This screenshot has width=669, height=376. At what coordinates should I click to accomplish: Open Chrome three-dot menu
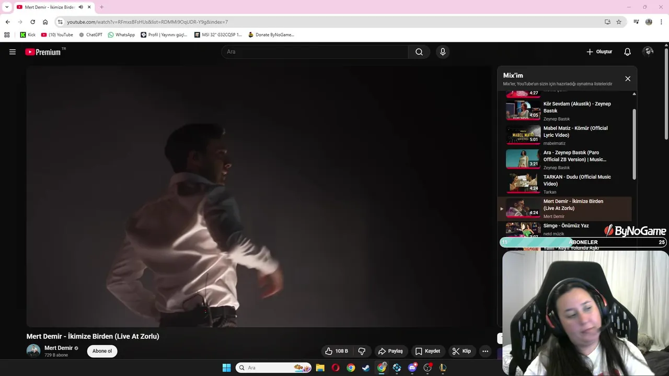point(662,22)
